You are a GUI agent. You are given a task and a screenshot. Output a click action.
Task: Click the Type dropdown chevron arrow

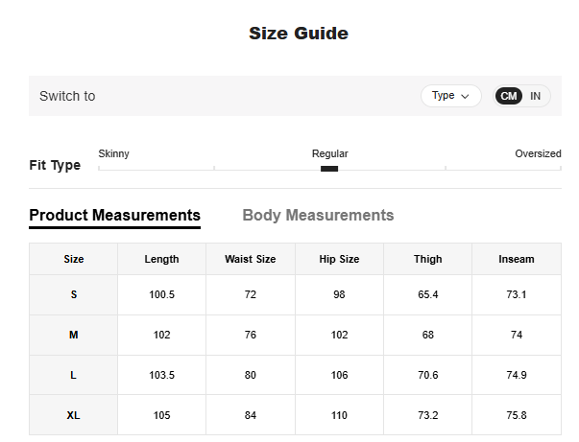point(466,96)
